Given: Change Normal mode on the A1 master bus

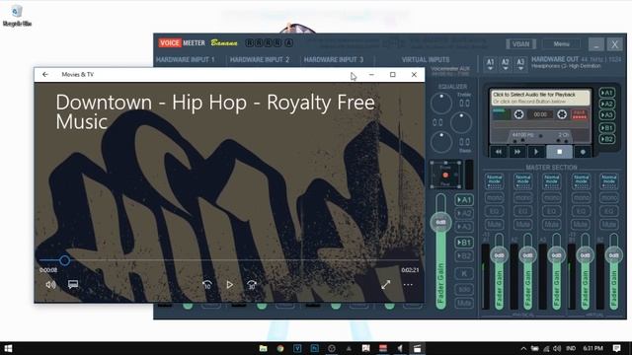Looking at the screenshot, I should 494,181.
